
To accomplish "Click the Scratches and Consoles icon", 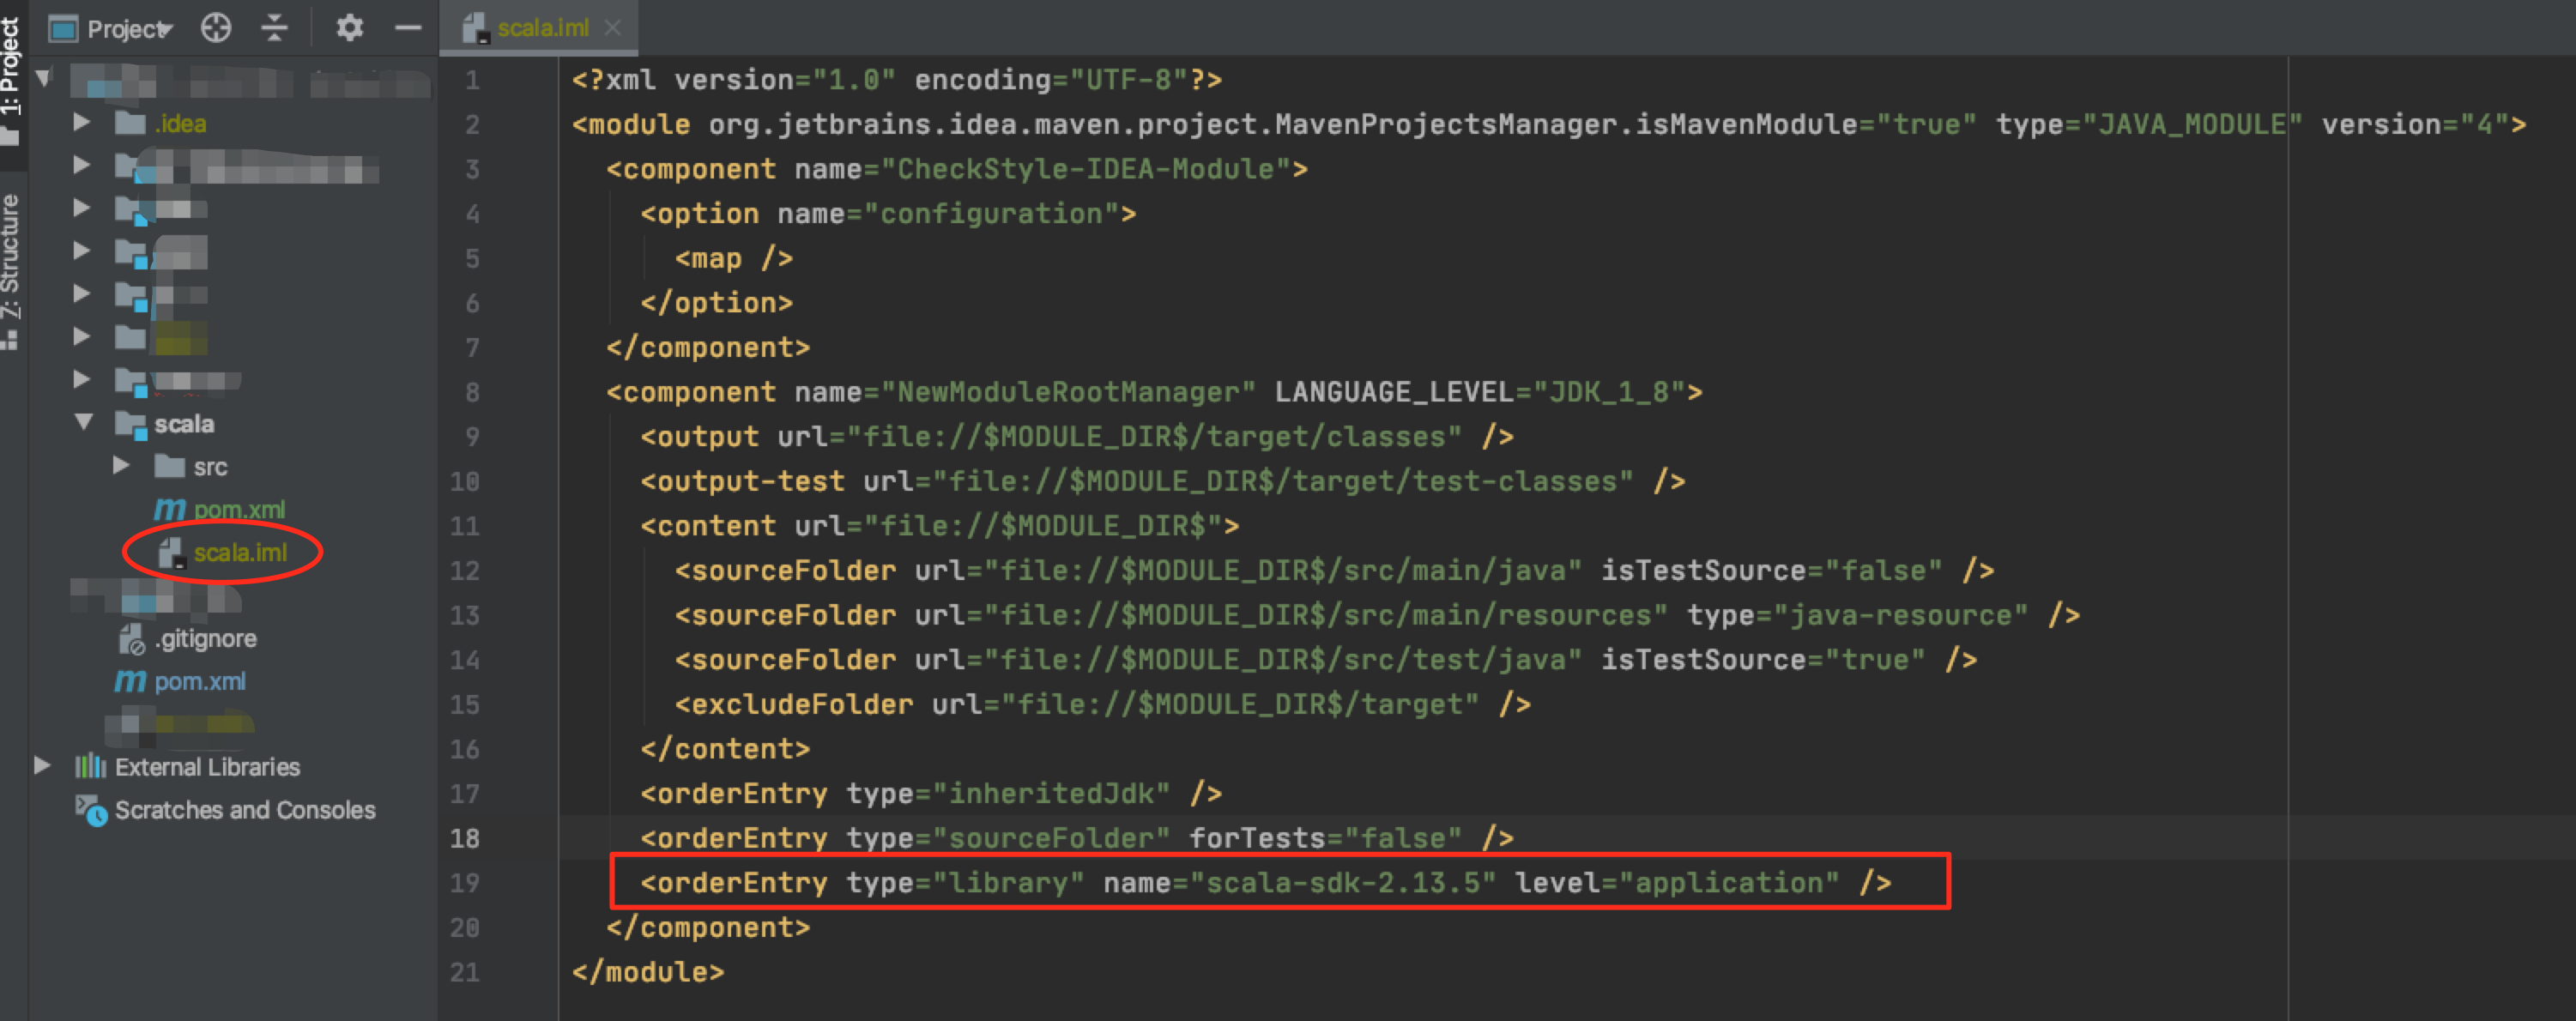I will point(91,810).
